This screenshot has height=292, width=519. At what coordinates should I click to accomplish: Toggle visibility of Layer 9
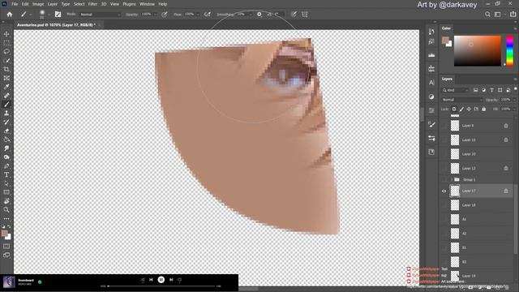444,126
